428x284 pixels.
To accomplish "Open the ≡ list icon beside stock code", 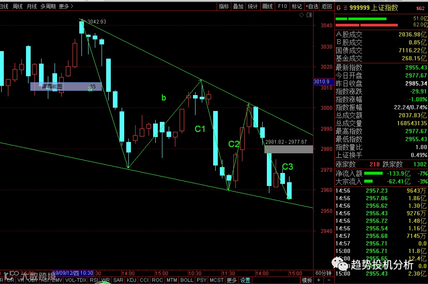I will coord(345,8).
